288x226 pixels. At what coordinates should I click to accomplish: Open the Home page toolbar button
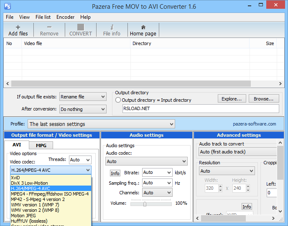coord(143,30)
